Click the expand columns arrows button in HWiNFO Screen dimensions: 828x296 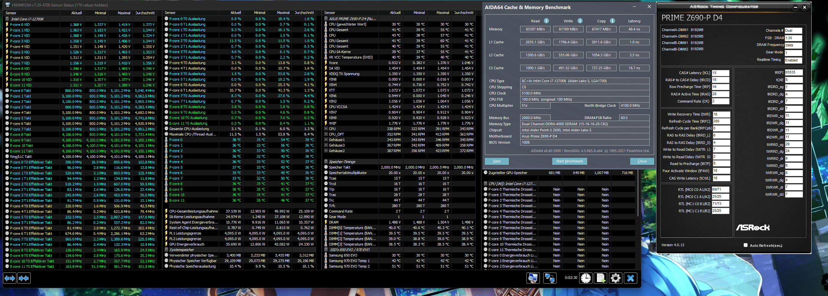point(10,278)
